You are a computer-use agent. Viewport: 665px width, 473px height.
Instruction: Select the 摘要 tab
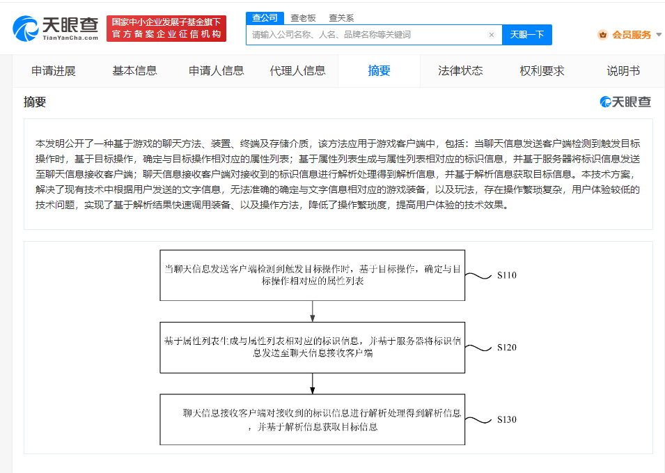tap(379, 71)
